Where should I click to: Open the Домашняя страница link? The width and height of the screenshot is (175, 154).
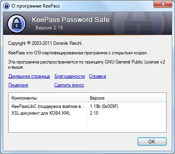pos(29,76)
